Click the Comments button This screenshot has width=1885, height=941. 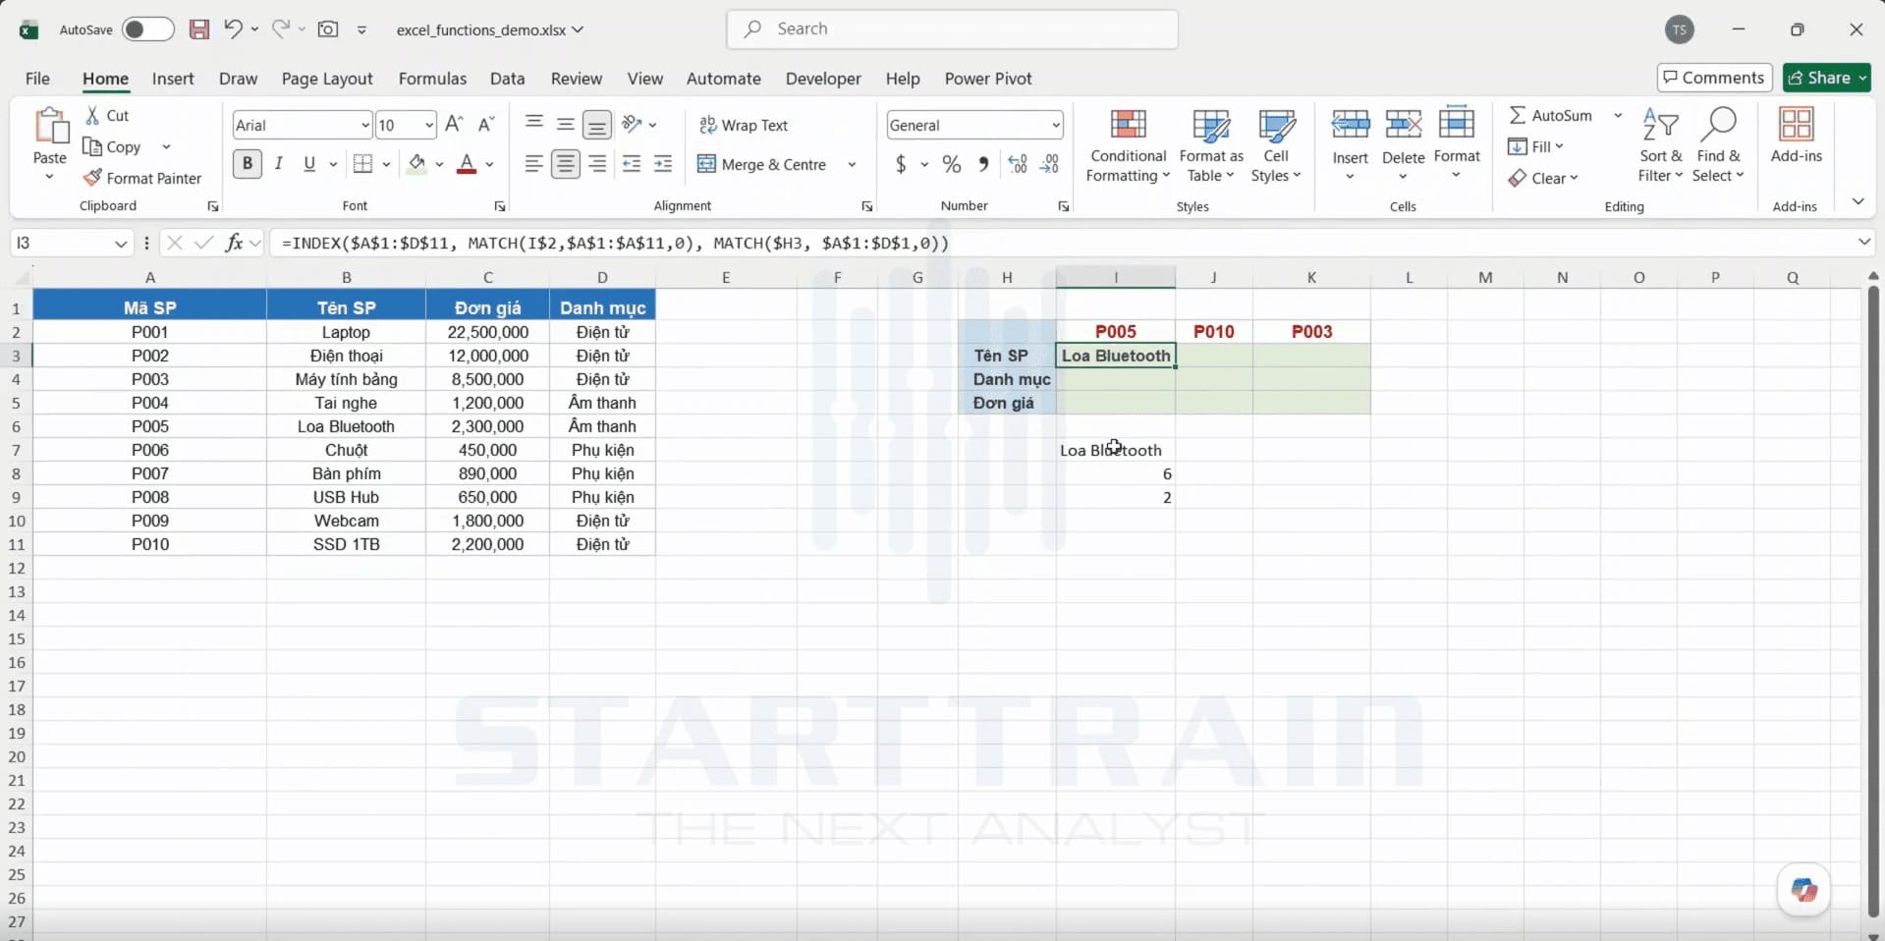1714,78
